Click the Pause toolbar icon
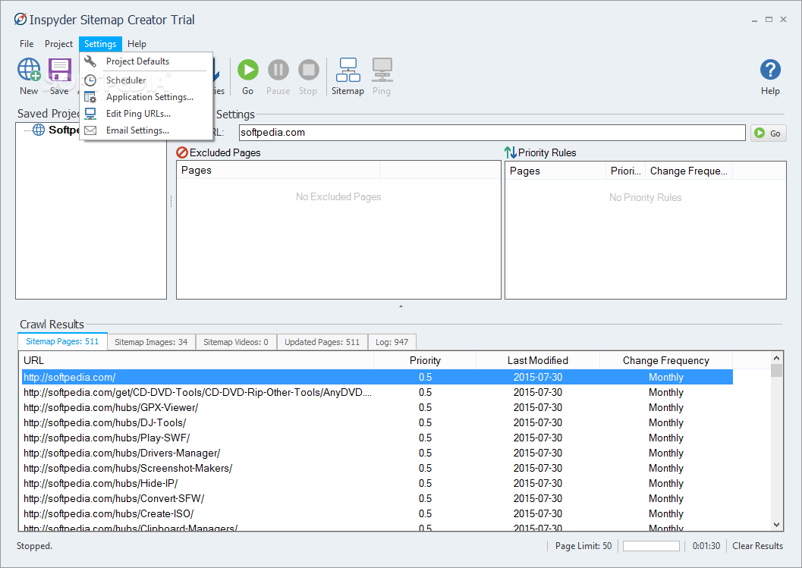The width and height of the screenshot is (802, 568). tap(278, 70)
